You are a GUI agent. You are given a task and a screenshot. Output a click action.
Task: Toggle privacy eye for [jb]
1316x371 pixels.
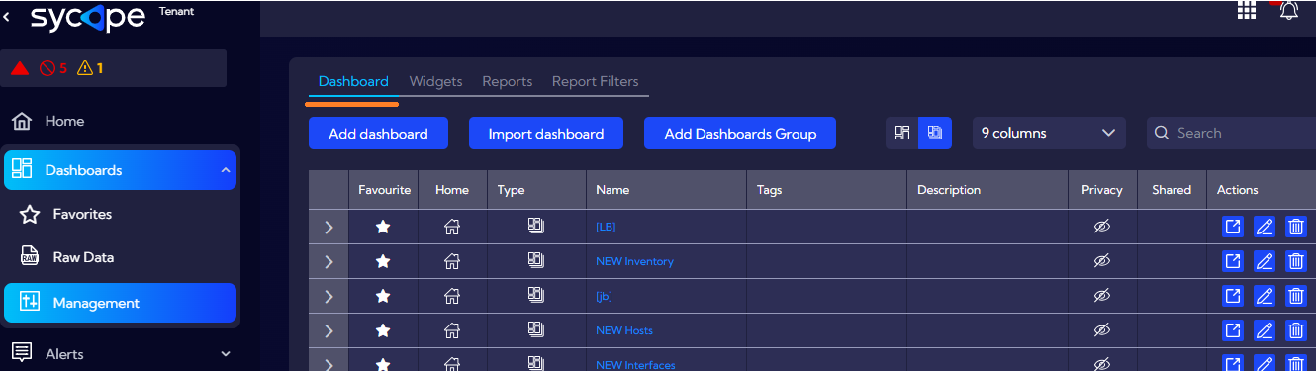click(1102, 295)
